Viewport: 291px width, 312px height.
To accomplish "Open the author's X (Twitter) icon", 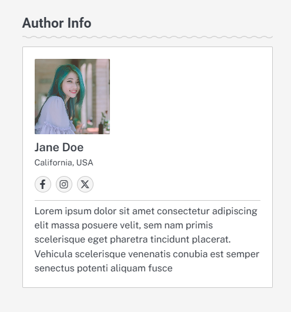I will [85, 184].
